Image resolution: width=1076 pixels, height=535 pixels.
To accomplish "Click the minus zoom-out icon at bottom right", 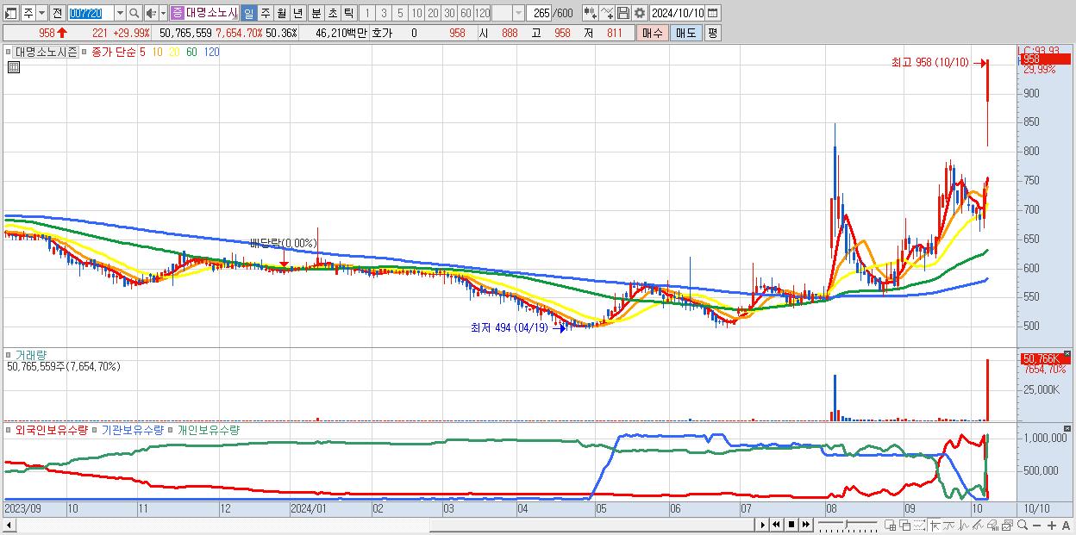I will tap(1037, 526).
